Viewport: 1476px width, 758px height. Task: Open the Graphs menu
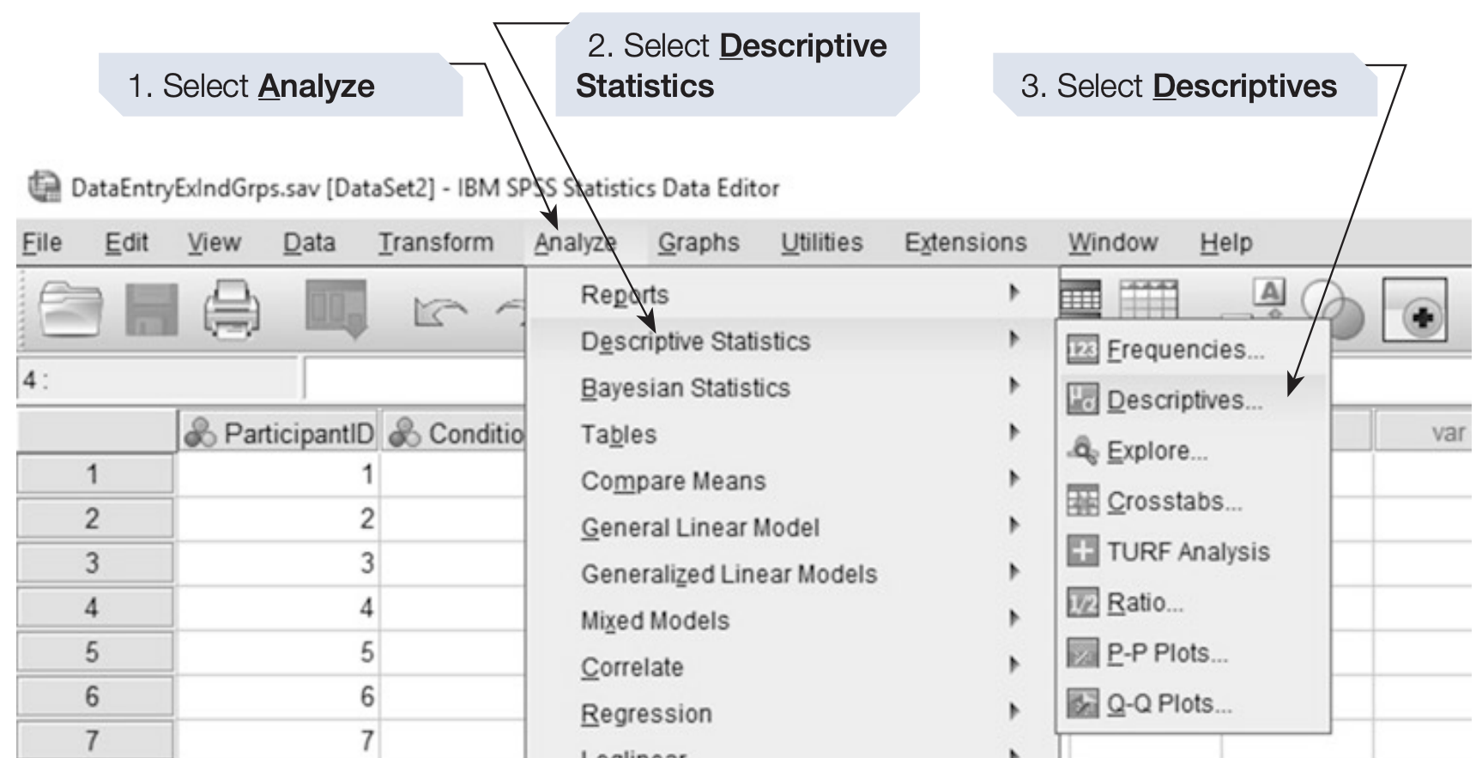(x=698, y=243)
